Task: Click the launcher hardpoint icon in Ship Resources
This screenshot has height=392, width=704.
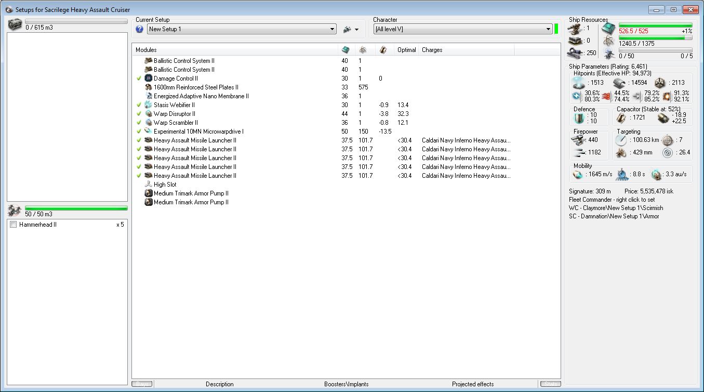Action: click(x=575, y=41)
